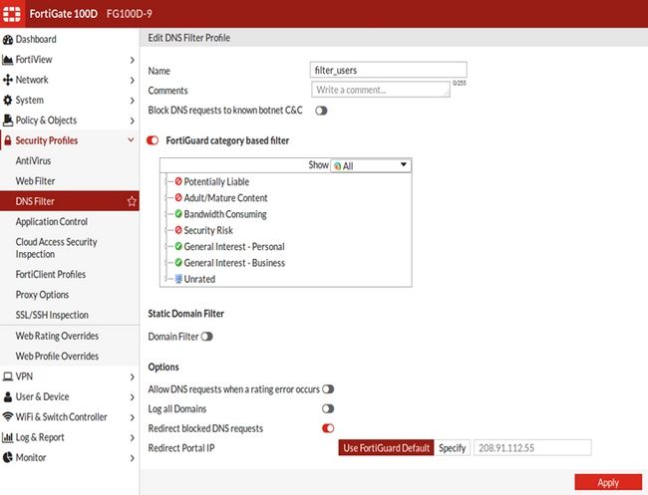Click allow icon for General Interest - Personal

click(178, 246)
